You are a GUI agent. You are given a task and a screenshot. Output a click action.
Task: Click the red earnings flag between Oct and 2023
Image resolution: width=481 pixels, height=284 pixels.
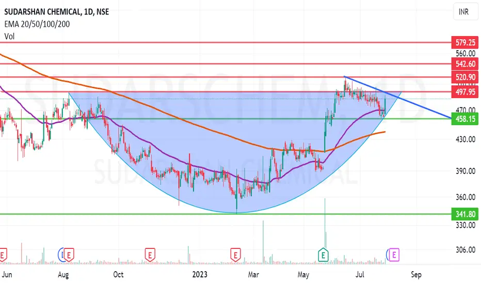(x=150, y=255)
